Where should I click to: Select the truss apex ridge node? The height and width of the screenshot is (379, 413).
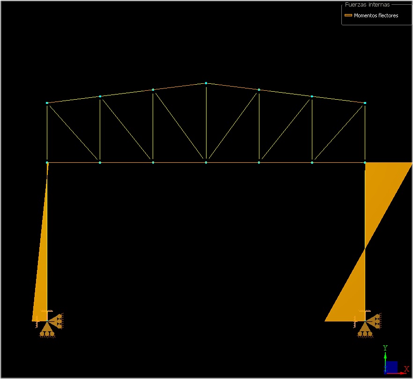(206, 83)
